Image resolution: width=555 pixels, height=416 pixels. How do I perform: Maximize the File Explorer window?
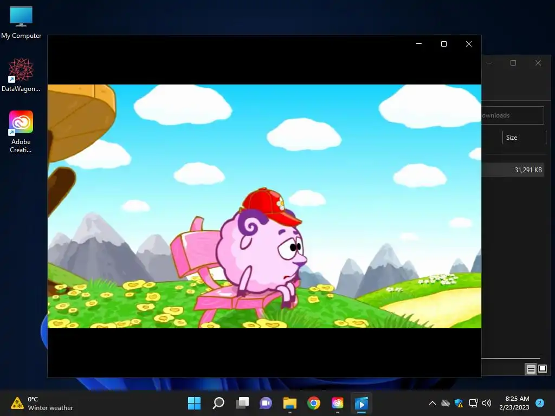coord(513,63)
